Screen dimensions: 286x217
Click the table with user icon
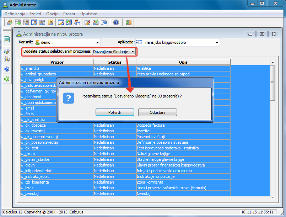click(26, 22)
